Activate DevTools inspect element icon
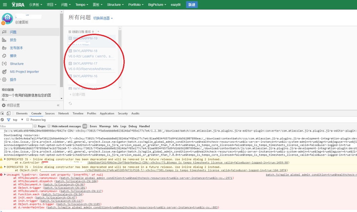The width and height of the screenshot is (357, 212). coord(2,113)
